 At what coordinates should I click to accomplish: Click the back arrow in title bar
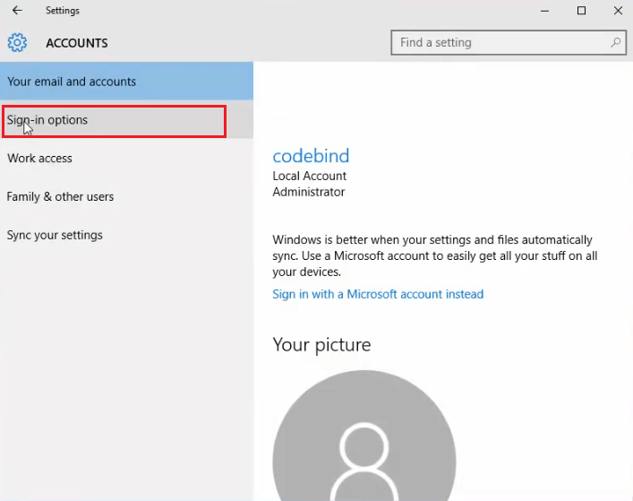coord(17,10)
